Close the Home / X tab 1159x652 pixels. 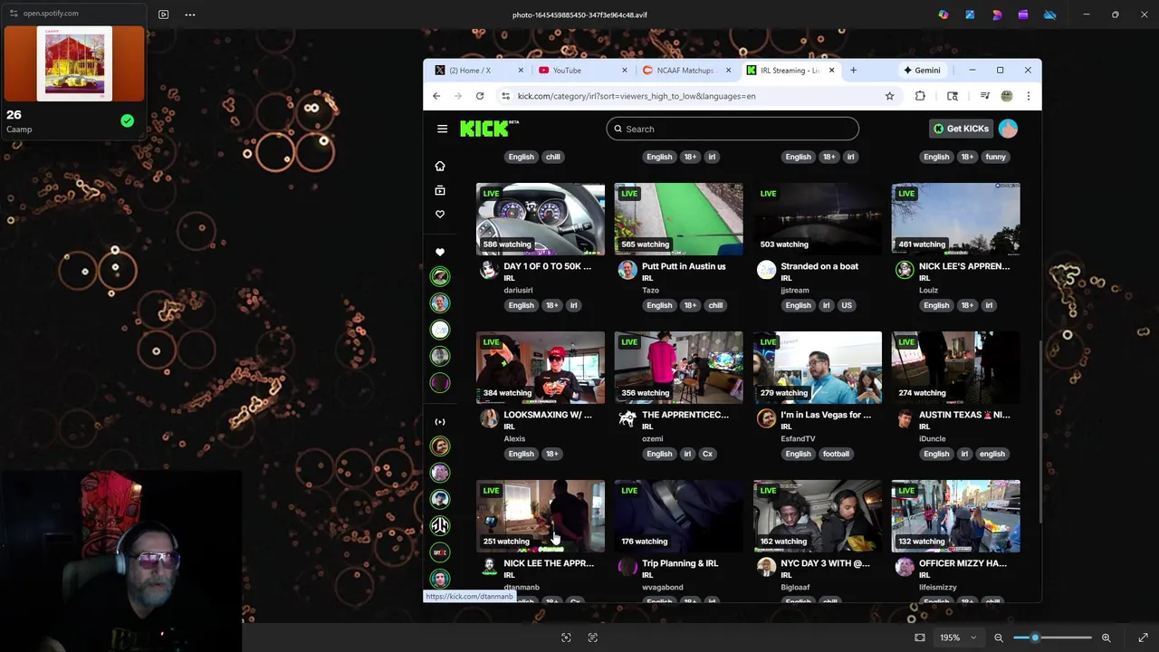coord(521,71)
